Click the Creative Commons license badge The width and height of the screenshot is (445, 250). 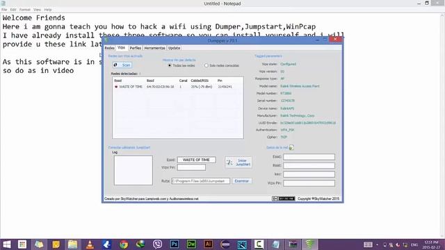tap(283, 199)
